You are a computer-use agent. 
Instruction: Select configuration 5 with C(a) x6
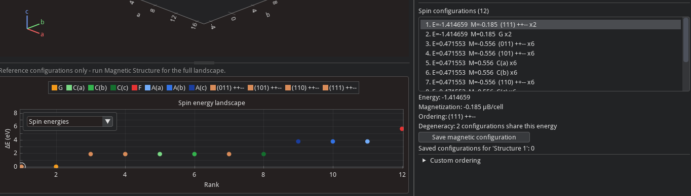pyautogui.click(x=550, y=63)
